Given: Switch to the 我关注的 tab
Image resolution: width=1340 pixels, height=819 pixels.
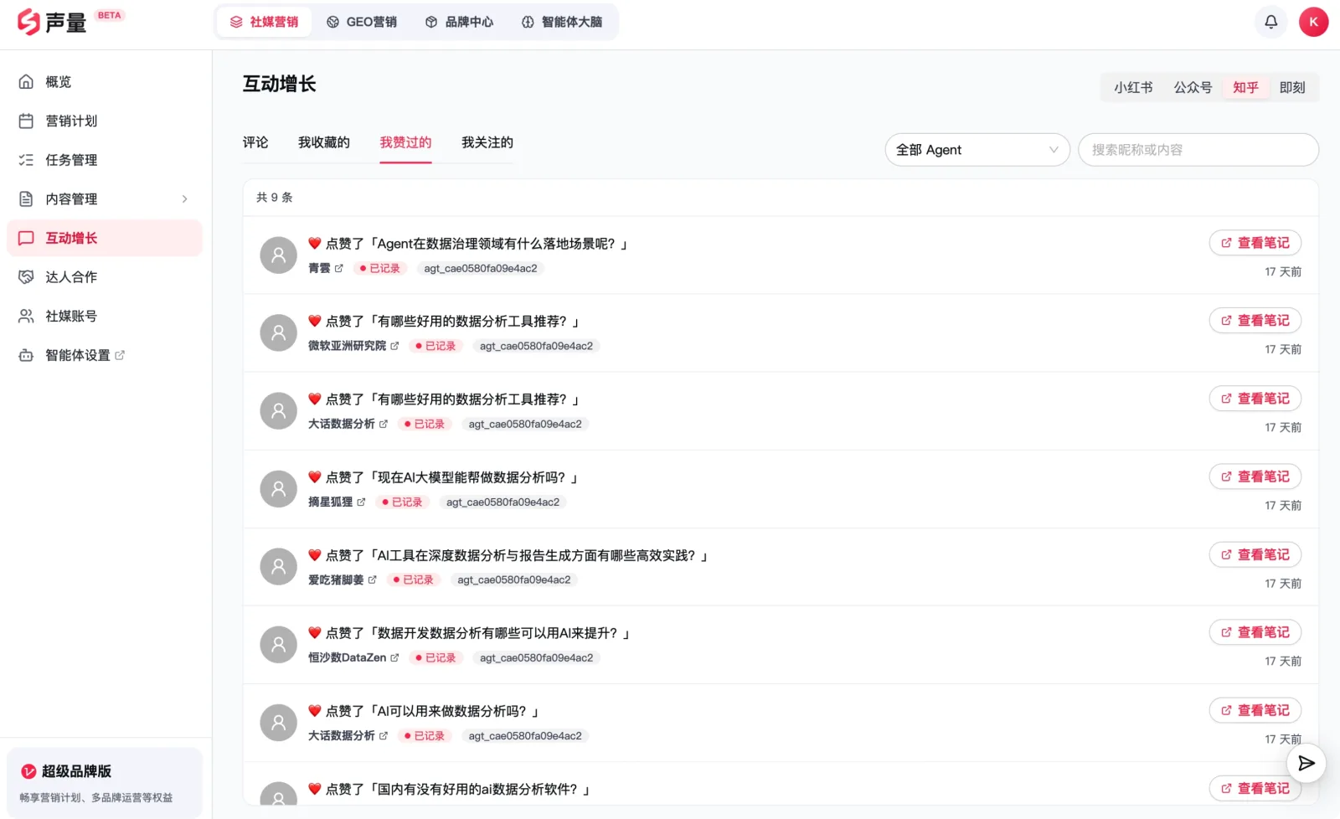Looking at the screenshot, I should click(x=487, y=142).
